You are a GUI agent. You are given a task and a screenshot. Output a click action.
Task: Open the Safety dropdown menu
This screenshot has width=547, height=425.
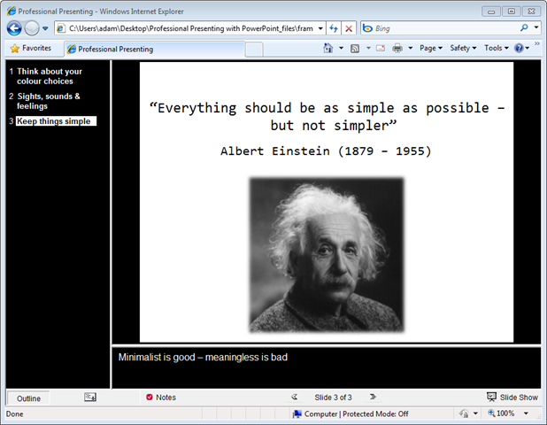coord(462,49)
